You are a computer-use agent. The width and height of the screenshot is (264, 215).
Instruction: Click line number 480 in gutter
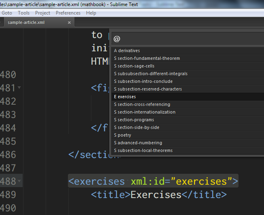8,75
